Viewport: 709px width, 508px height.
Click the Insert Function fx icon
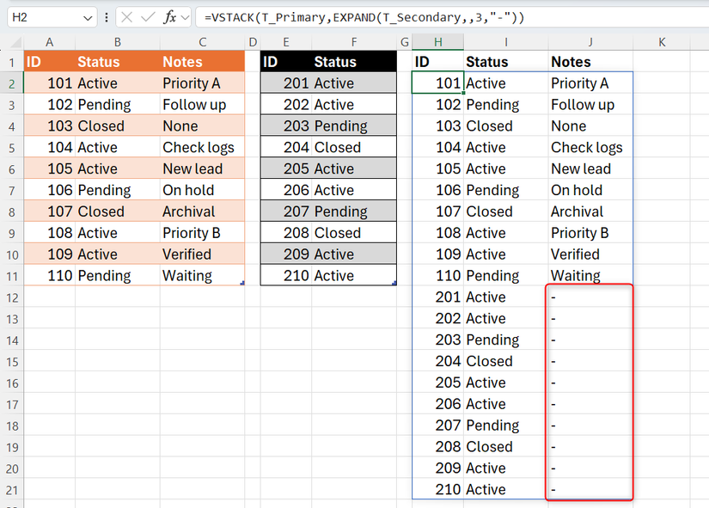(x=169, y=18)
